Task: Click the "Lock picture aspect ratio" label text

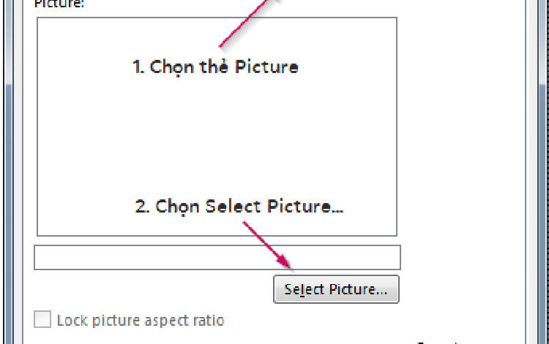Action: point(141,320)
